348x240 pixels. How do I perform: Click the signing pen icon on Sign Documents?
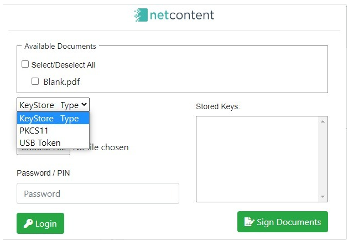coord(249,222)
